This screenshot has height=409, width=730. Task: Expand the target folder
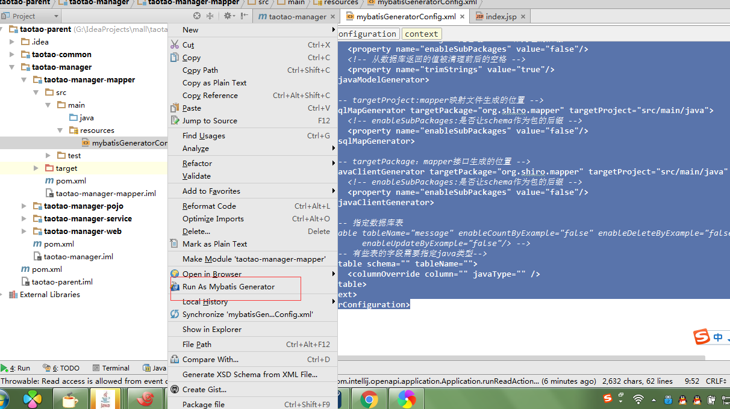pos(36,168)
